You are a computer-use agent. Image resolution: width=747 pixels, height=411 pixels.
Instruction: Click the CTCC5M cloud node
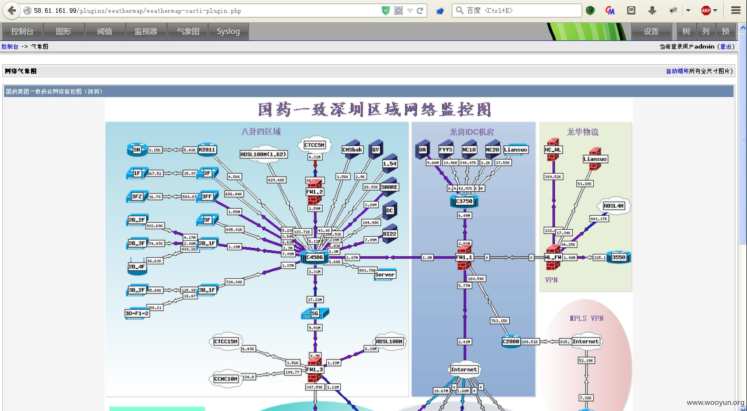point(314,145)
